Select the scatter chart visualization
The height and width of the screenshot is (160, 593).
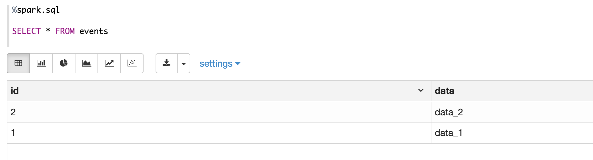132,63
